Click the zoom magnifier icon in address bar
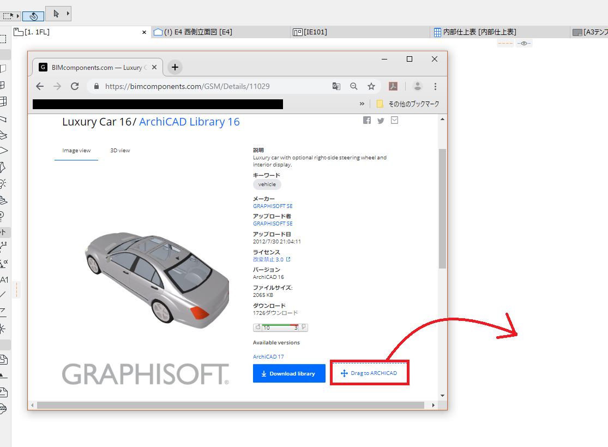The image size is (608, 447). [x=354, y=86]
